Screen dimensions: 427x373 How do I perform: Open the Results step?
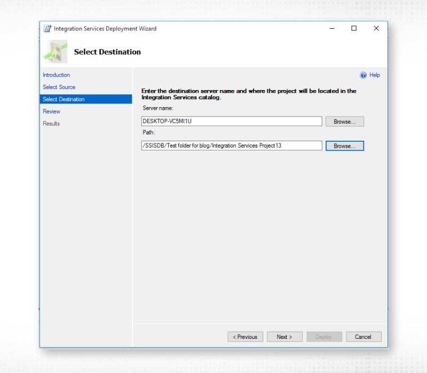(51, 123)
